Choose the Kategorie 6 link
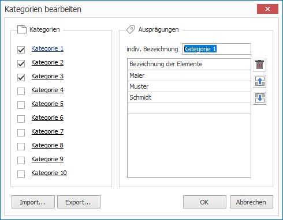The width and height of the screenshot is (283, 220). [x=47, y=117]
